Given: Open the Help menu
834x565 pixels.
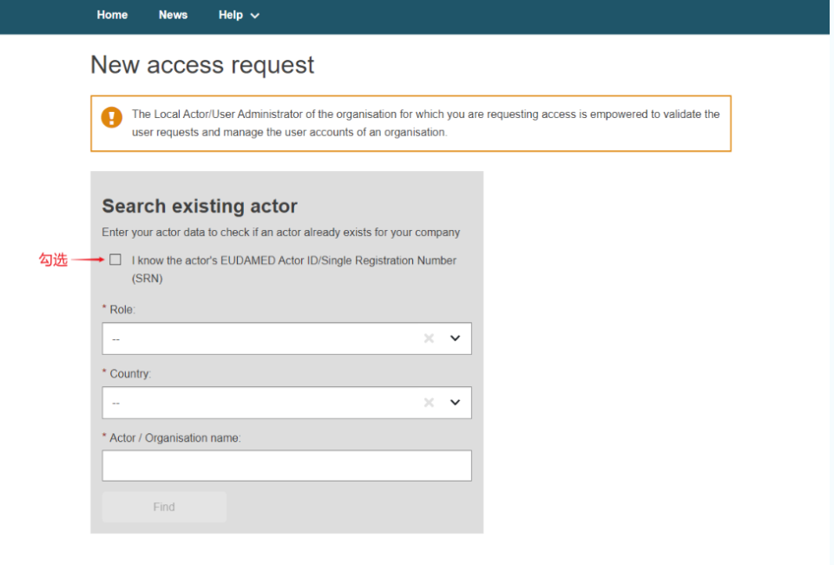Looking at the screenshot, I should pos(231,15).
